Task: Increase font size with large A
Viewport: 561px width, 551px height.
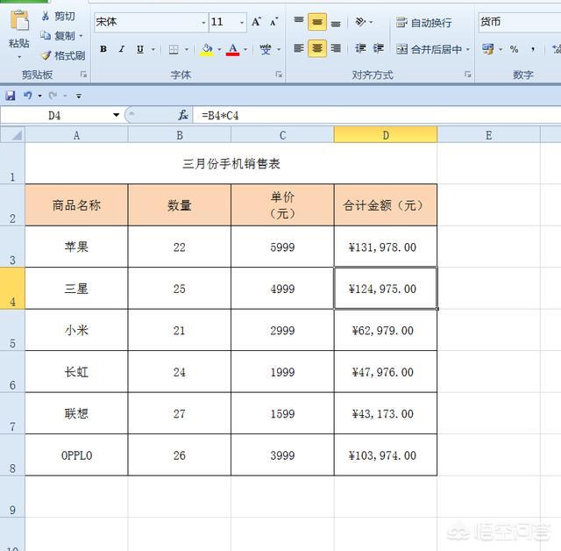Action: [256, 22]
